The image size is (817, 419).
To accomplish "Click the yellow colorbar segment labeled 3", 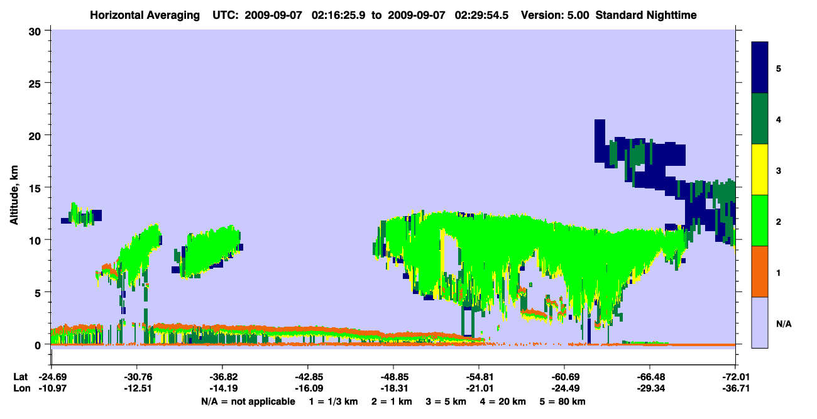I will pyautogui.click(x=760, y=170).
